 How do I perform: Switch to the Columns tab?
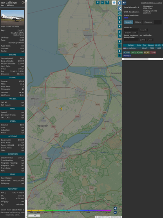pyautogui.click(x=148, y=22)
